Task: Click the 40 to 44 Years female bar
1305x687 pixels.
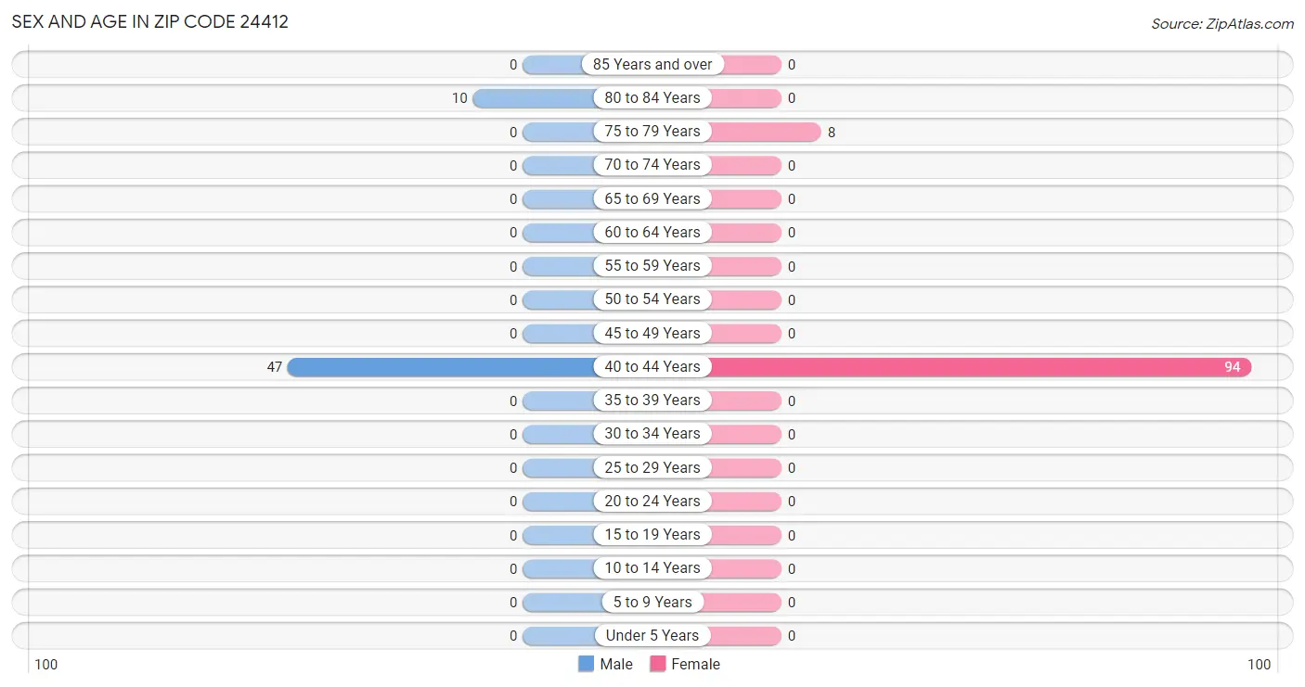Action: [x=980, y=367]
